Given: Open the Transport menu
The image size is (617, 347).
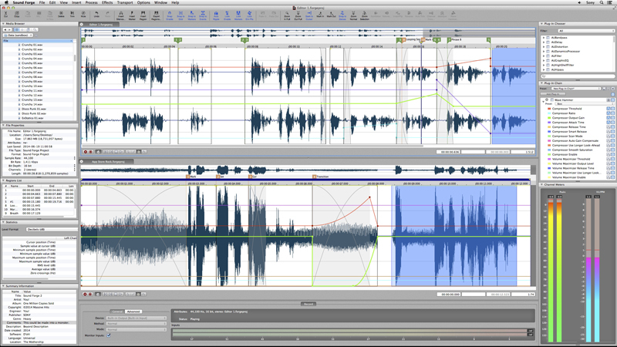Looking at the screenshot, I should click(125, 2).
